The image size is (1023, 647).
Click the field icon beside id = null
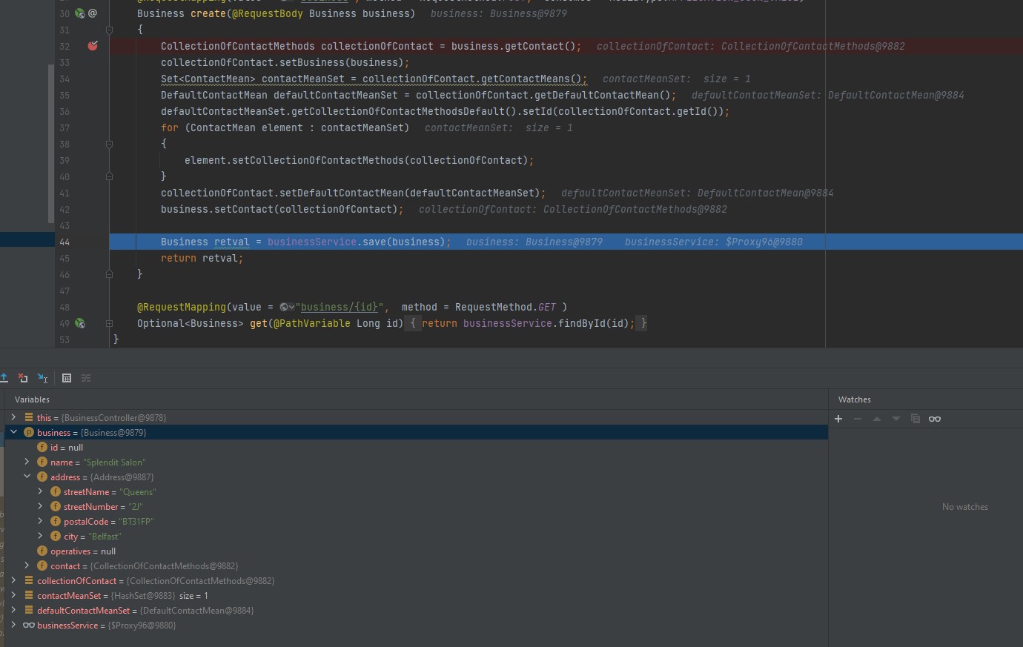point(42,448)
